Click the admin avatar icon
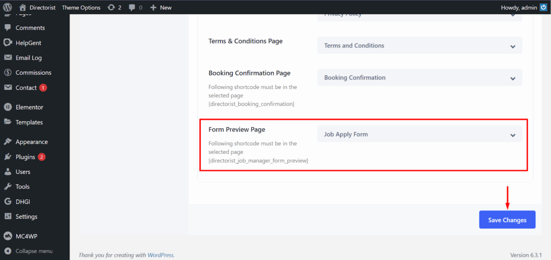 click(x=542, y=8)
